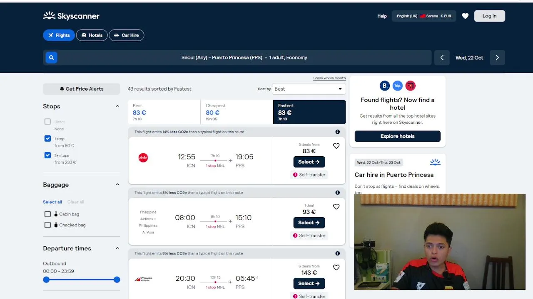The width and height of the screenshot is (533, 299).
Task: Click Skyscanner sun icon on car hire card
Action: click(x=435, y=162)
